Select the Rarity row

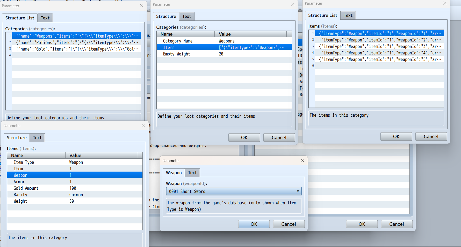(75, 195)
